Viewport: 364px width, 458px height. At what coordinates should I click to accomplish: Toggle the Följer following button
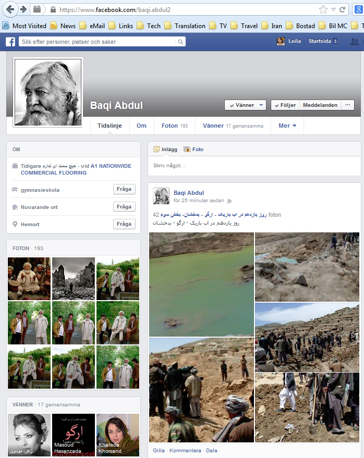point(285,105)
